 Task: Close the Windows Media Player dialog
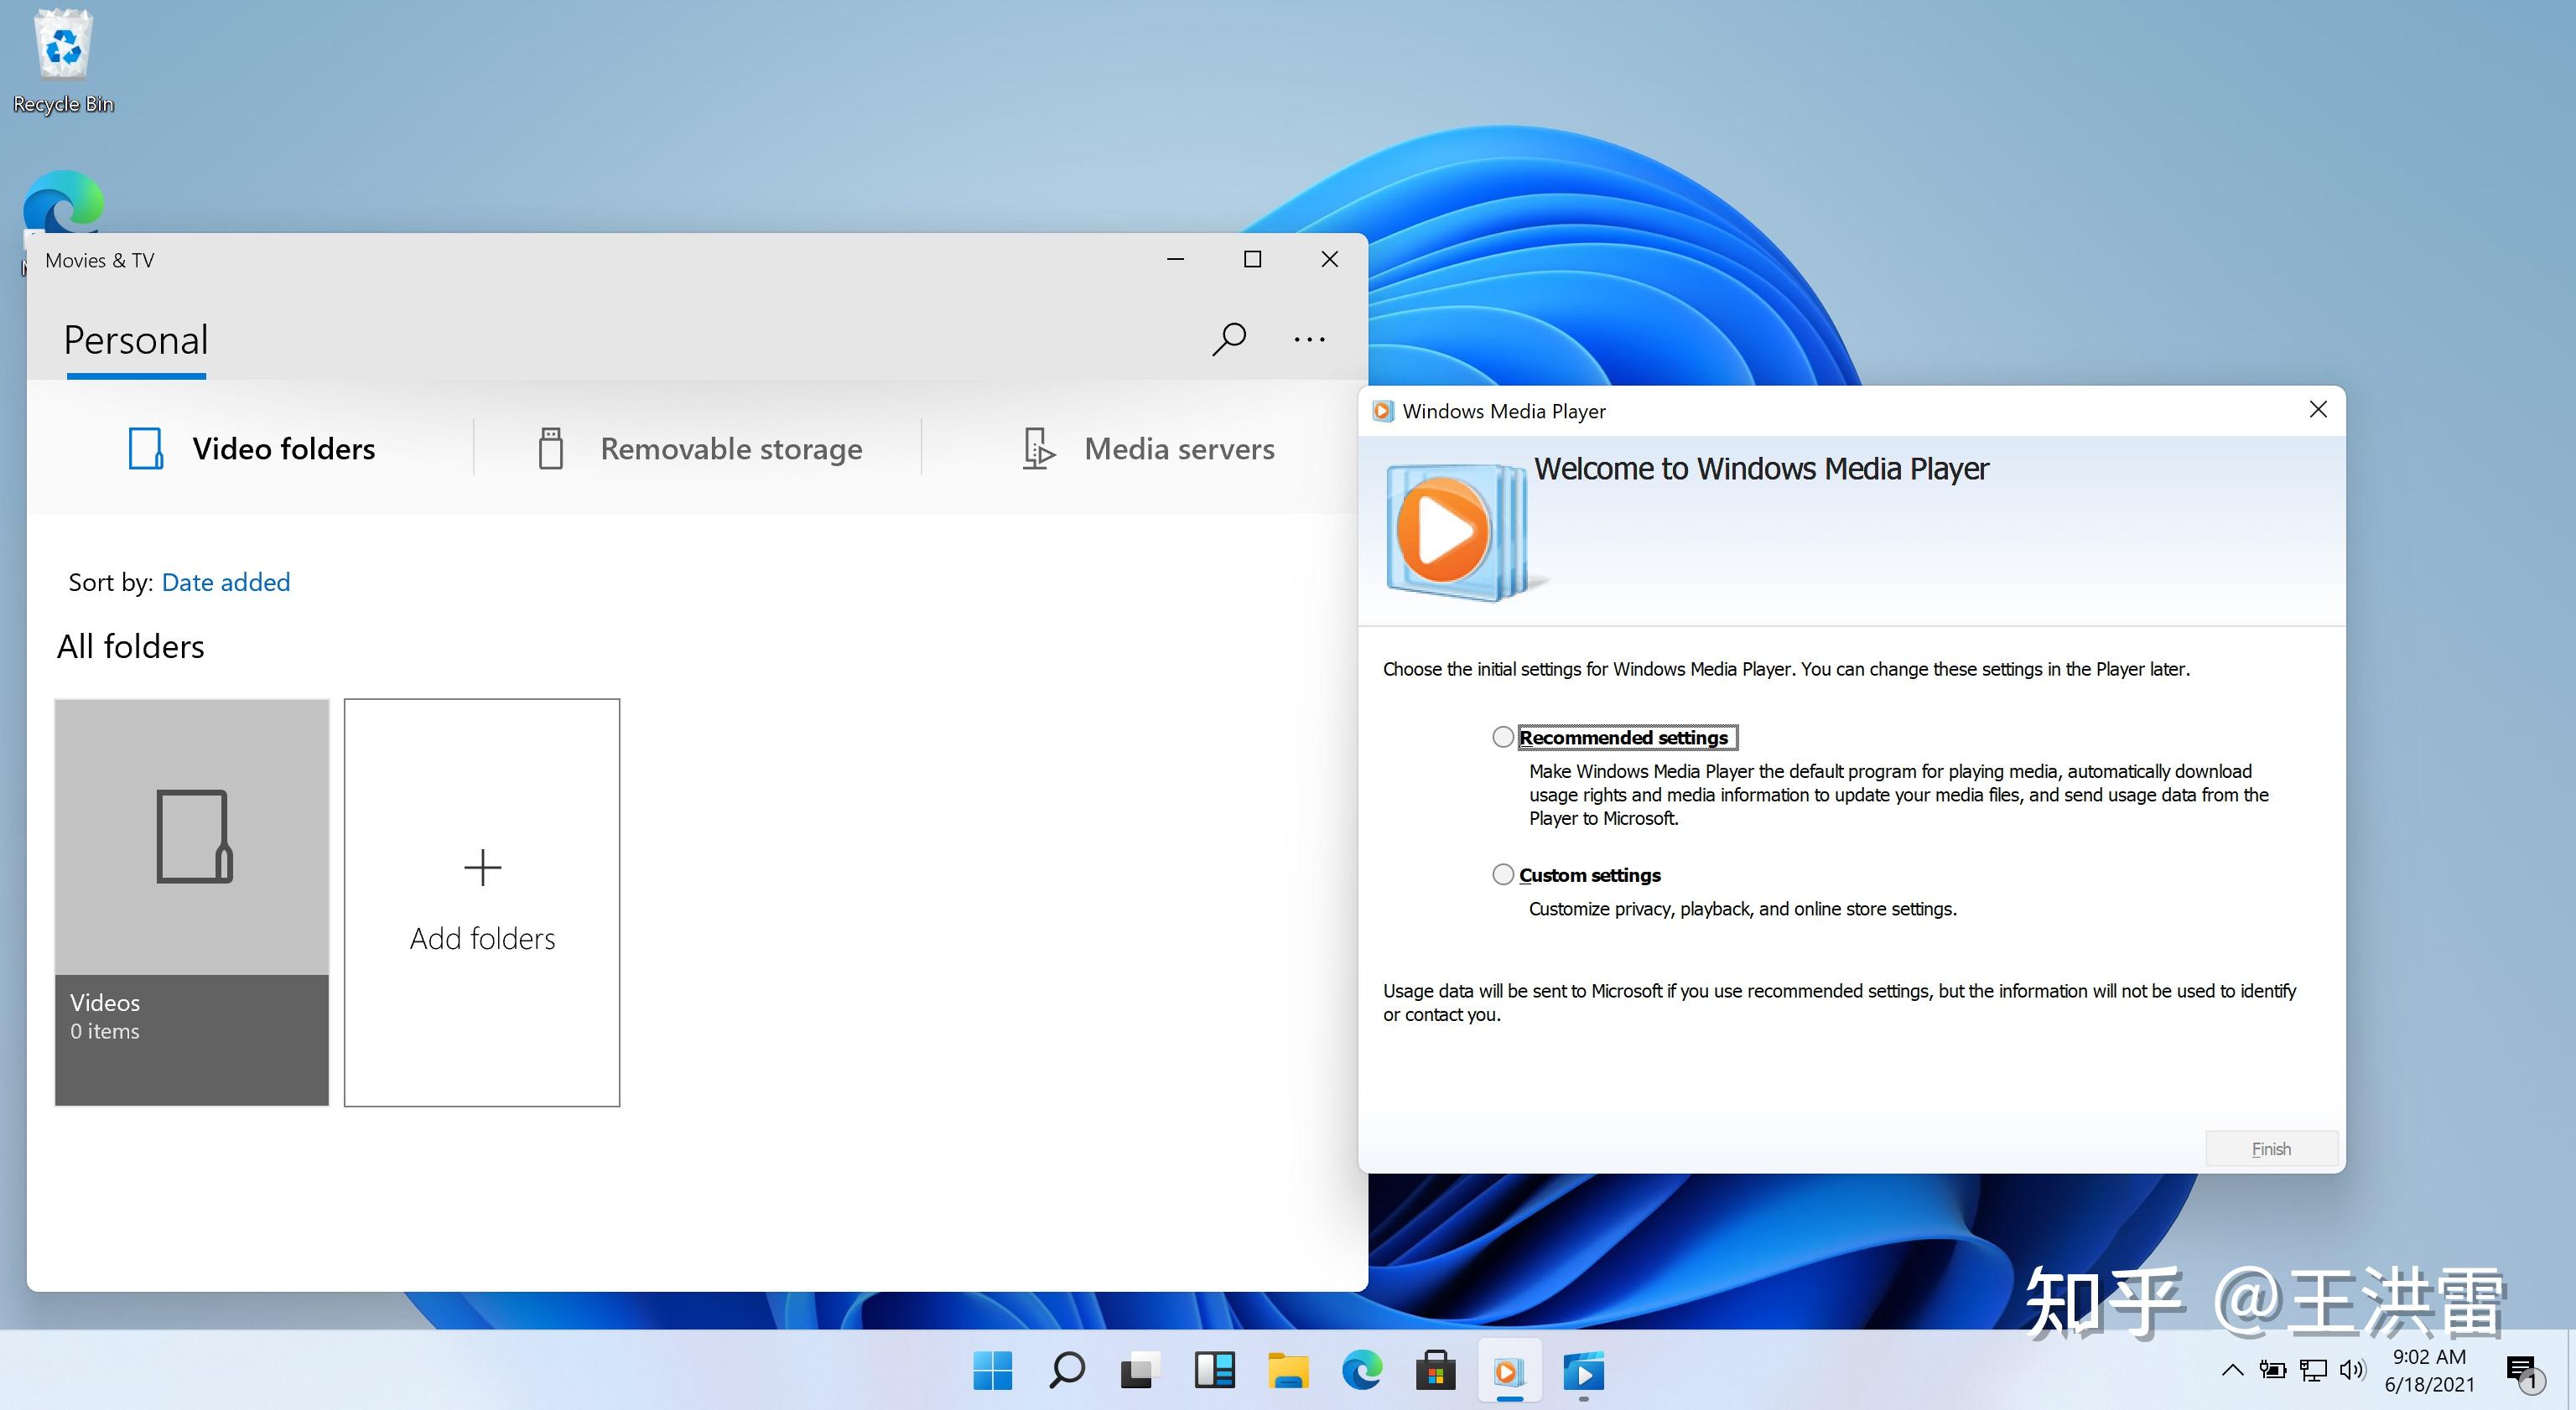click(x=2318, y=410)
